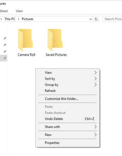Select the Camera Roll folder icon
The width and height of the screenshot is (122, 156).
(25, 40)
